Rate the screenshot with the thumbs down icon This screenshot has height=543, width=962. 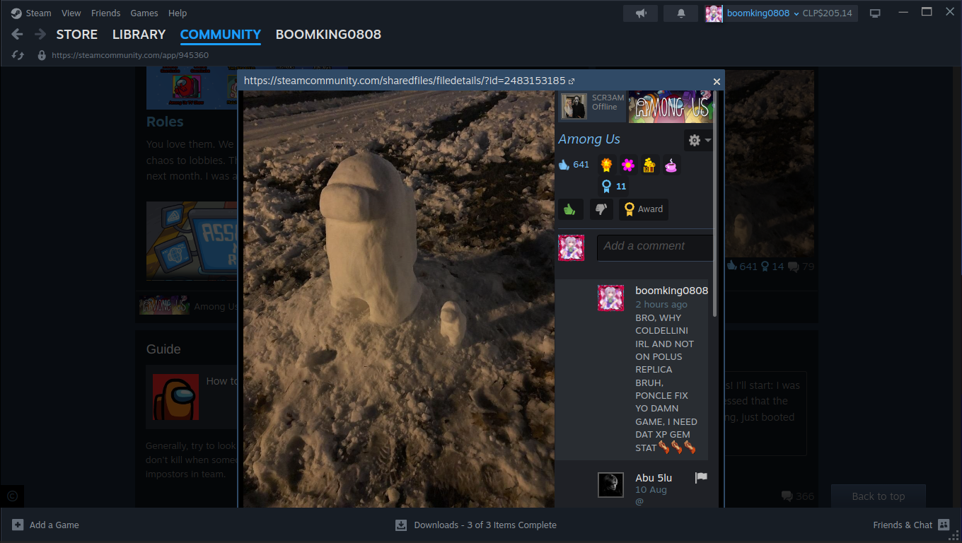(x=601, y=209)
